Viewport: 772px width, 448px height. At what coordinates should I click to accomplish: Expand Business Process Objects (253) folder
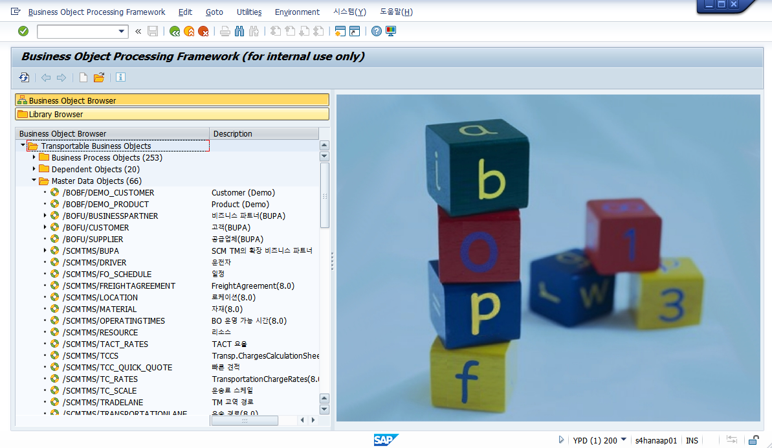[x=34, y=157]
